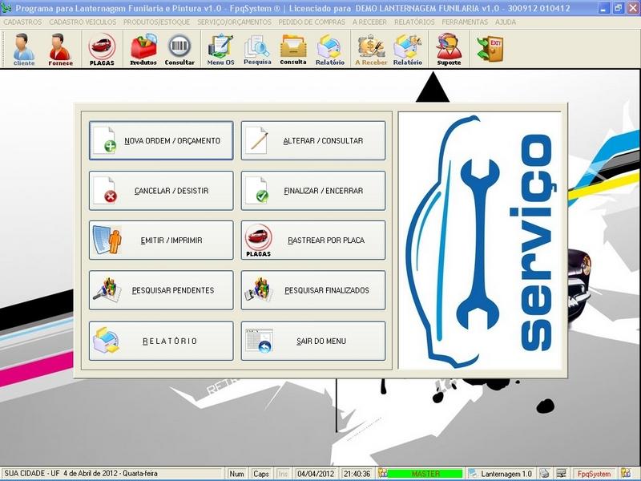Image resolution: width=641 pixels, height=481 pixels.
Task: Click the Relatório icon next to A Receber
Action: point(408,50)
